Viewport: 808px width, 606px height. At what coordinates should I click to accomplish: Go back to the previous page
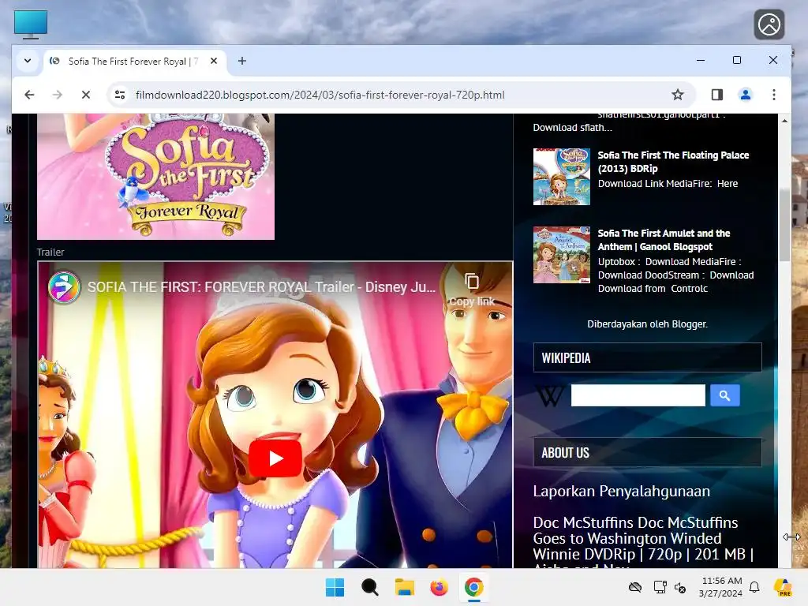click(29, 95)
